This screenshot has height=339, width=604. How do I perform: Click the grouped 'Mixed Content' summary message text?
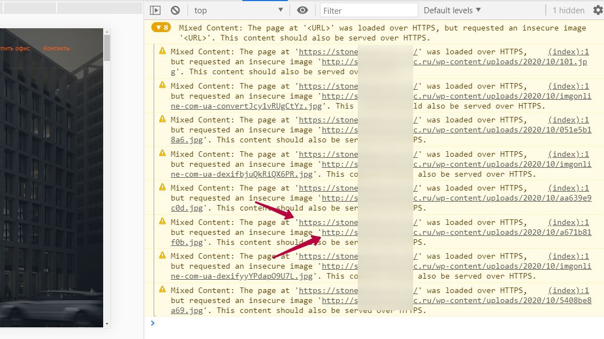383,33
